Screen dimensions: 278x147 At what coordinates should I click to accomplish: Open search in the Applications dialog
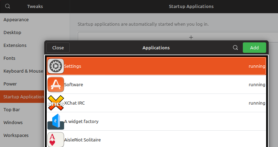(x=235, y=48)
